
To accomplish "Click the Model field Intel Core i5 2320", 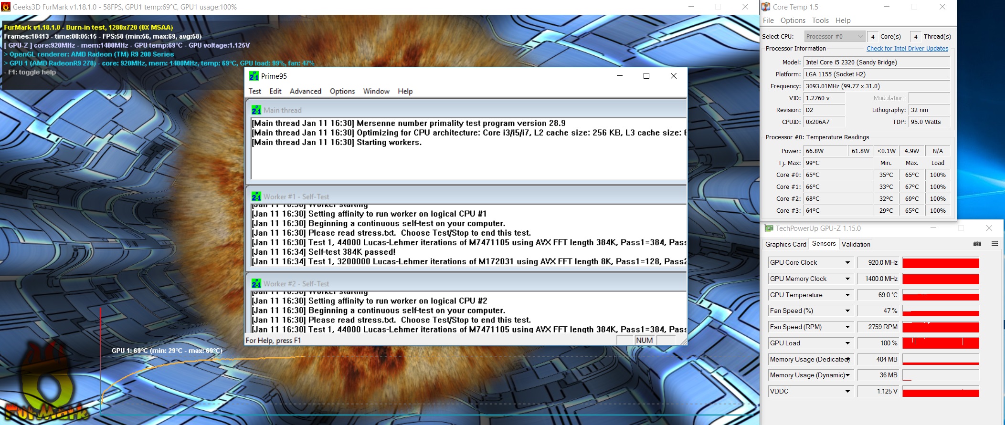I will (x=877, y=62).
